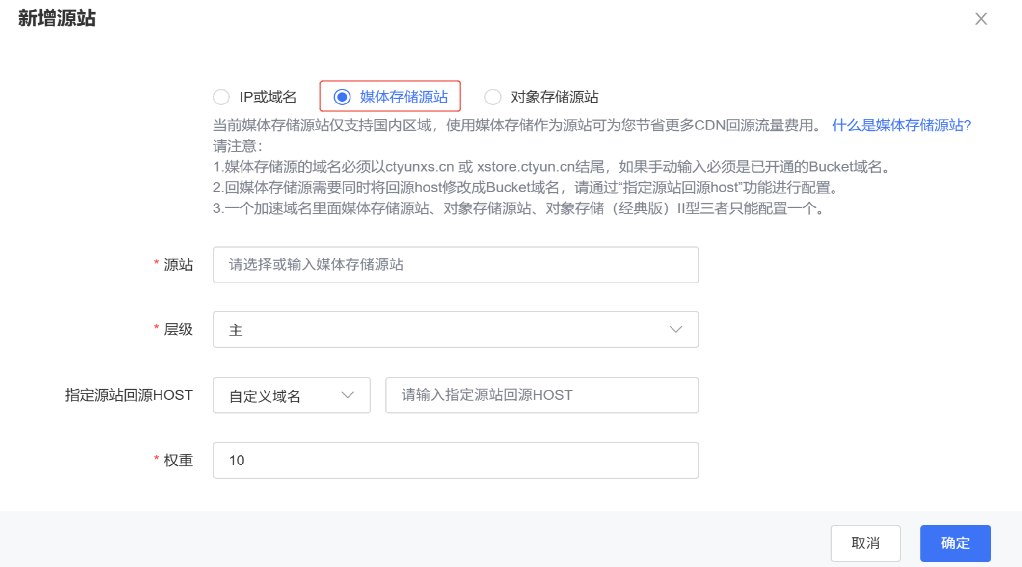
Task: Focus the 请输入指定源站回源HOST text box
Action: point(541,395)
